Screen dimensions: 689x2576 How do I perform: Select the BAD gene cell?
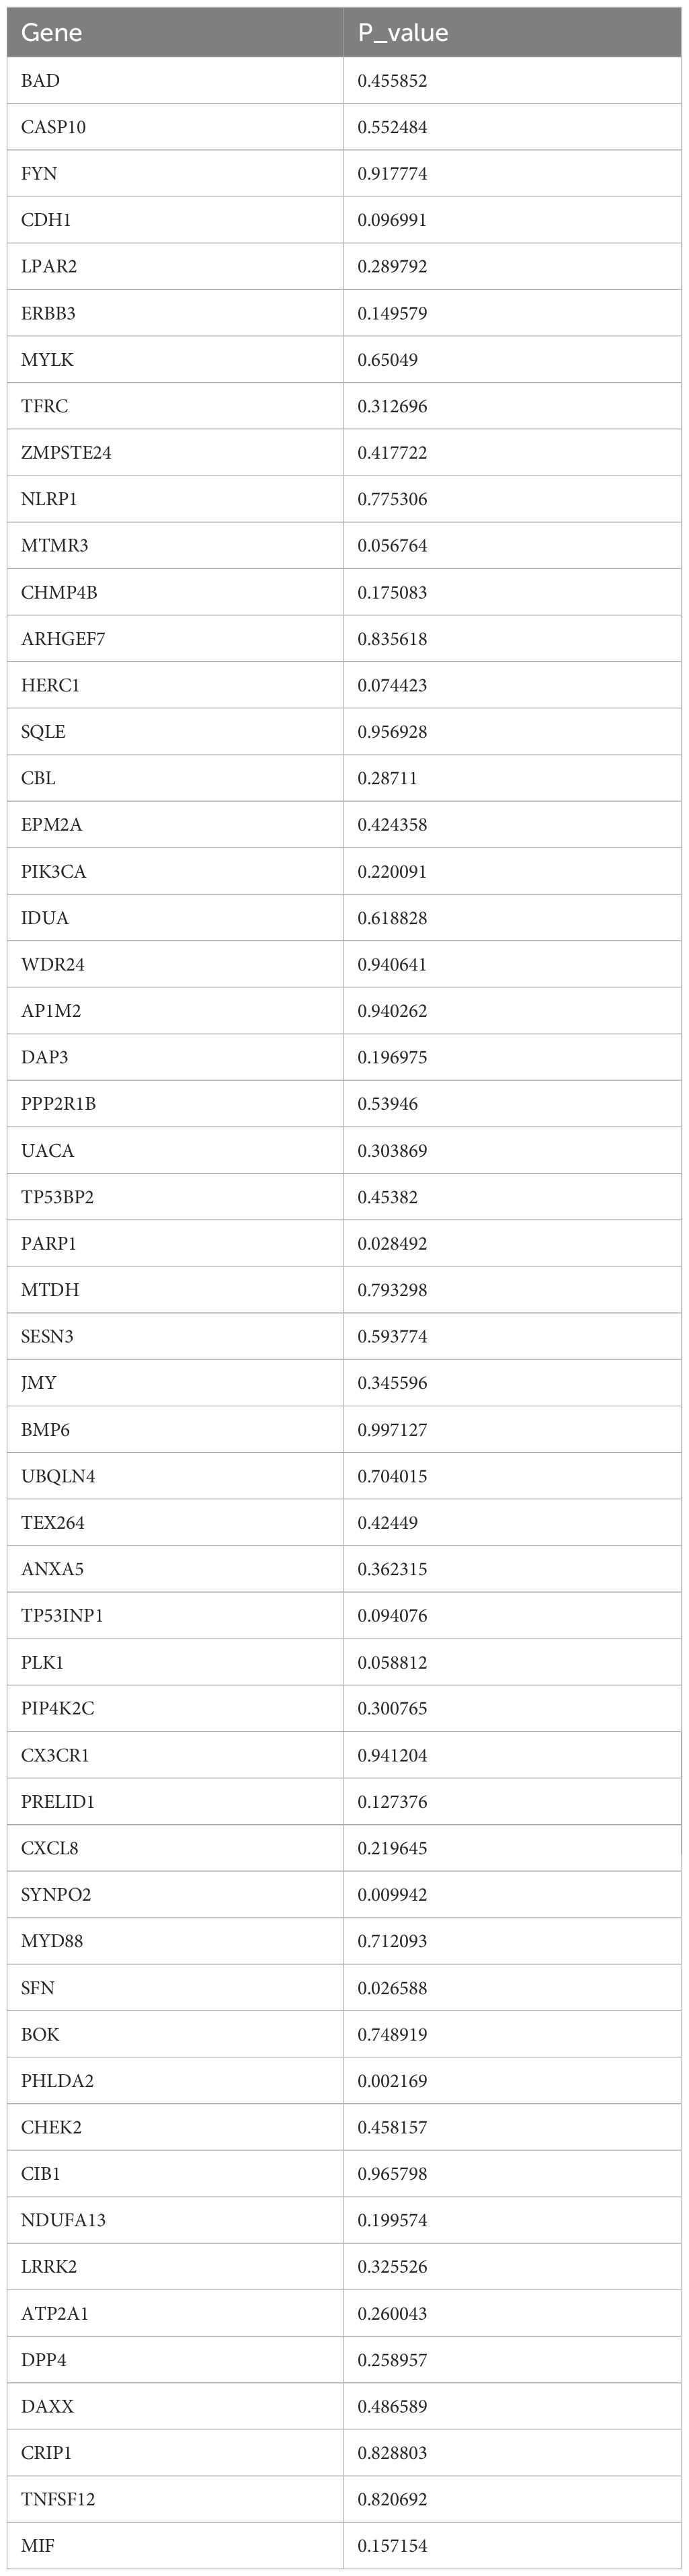click(x=40, y=81)
